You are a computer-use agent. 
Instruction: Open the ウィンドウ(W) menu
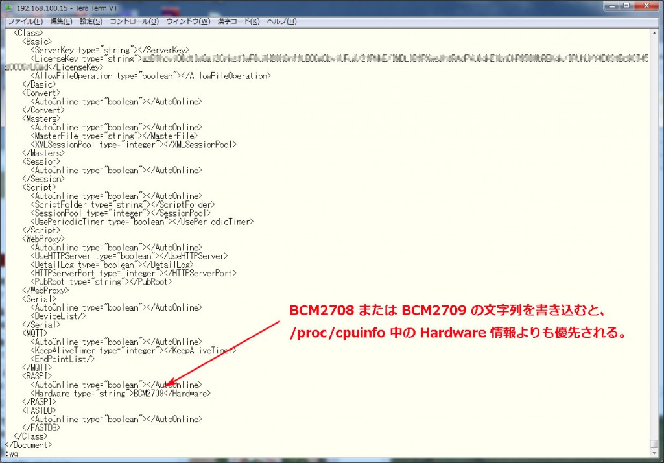[x=188, y=21]
